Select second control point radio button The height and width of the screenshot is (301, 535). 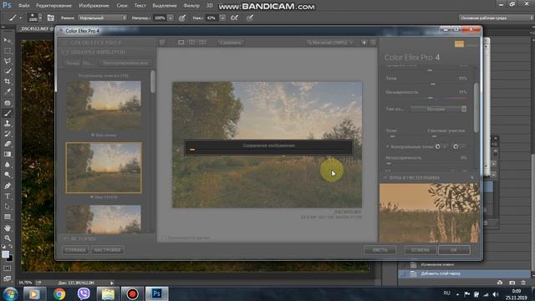click(456, 146)
